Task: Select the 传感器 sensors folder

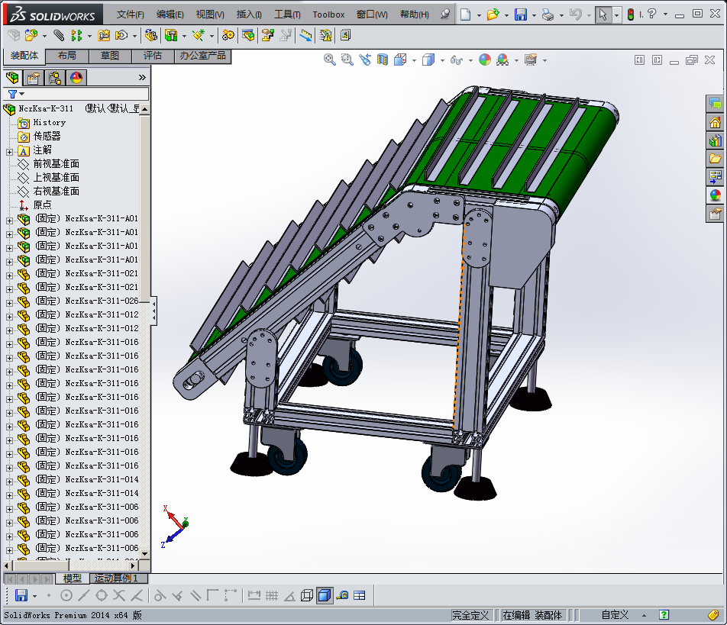Action: 47,136
